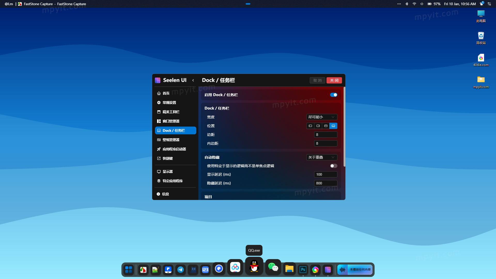Click the red 关闭 button
Image resolution: width=496 pixels, height=279 pixels.
[x=334, y=80]
